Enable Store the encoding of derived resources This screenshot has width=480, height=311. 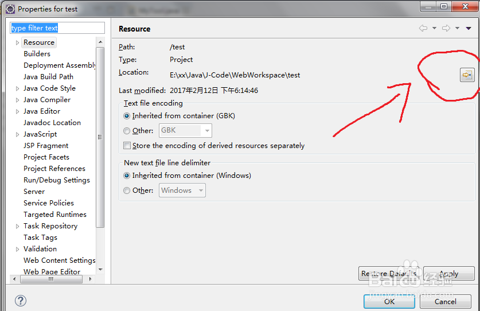127,146
